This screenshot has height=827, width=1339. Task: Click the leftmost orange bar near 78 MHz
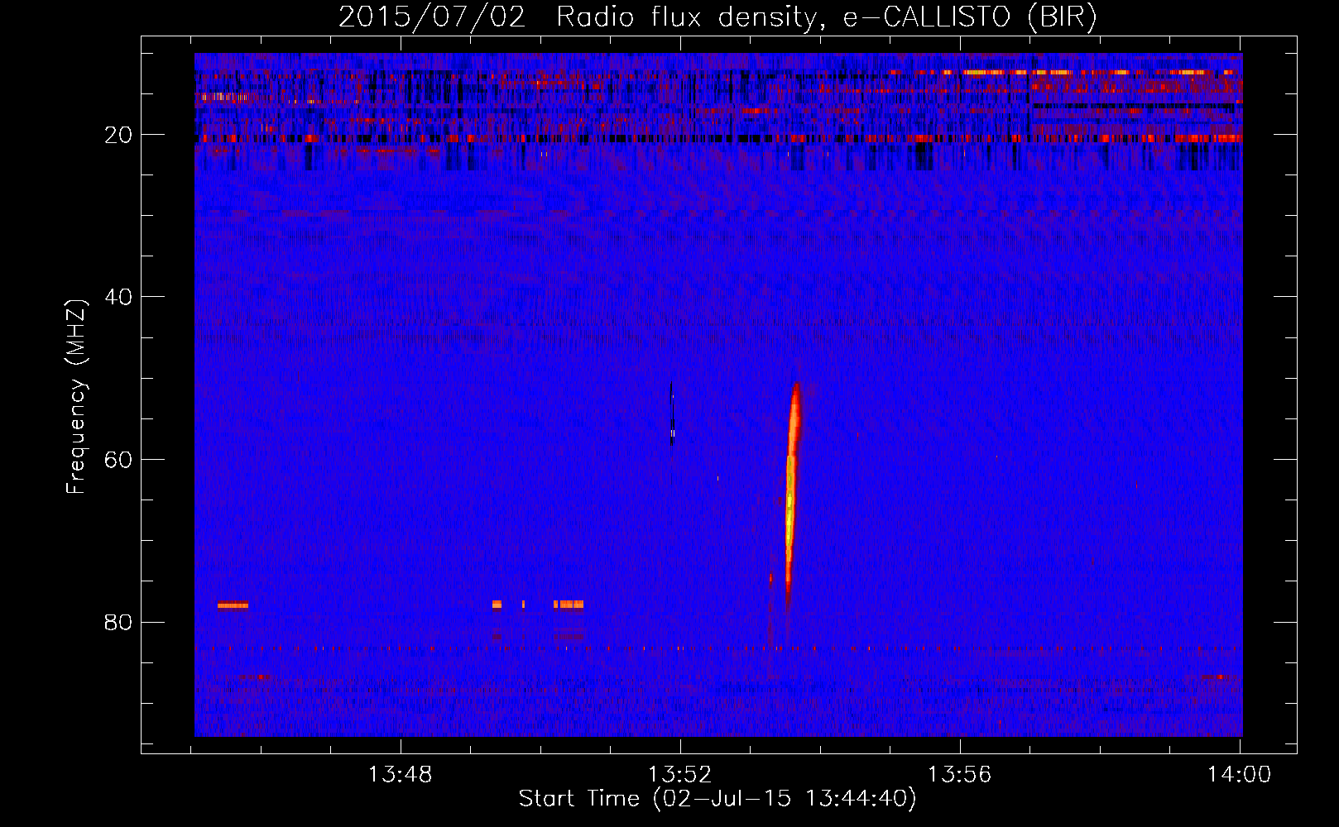pyautogui.click(x=233, y=605)
